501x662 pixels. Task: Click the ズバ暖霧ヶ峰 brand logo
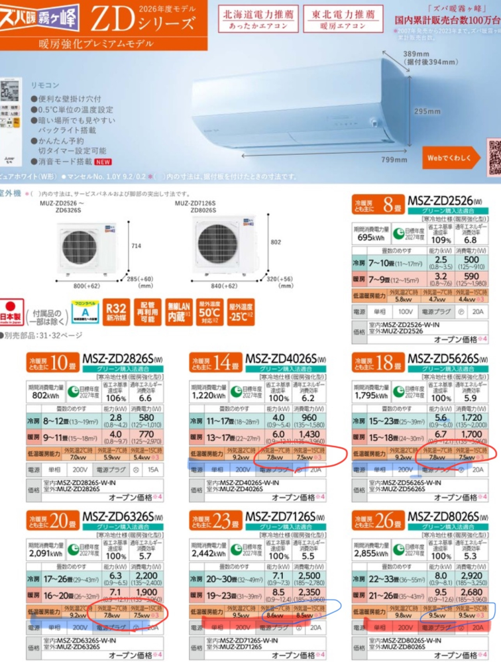click(39, 19)
